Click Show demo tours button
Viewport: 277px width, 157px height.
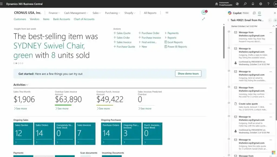[188, 74]
